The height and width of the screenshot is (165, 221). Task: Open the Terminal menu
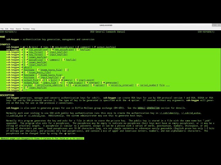26,29
